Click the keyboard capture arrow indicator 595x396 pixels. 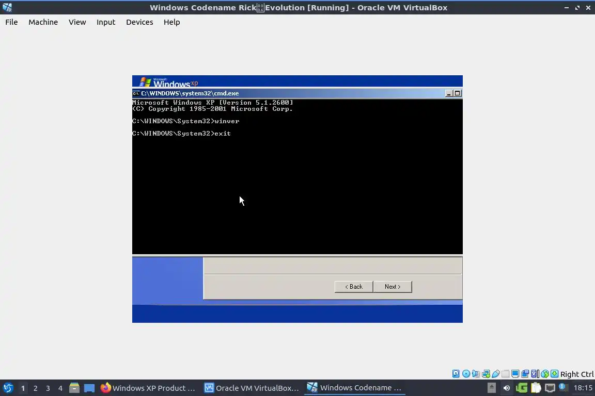click(x=554, y=374)
